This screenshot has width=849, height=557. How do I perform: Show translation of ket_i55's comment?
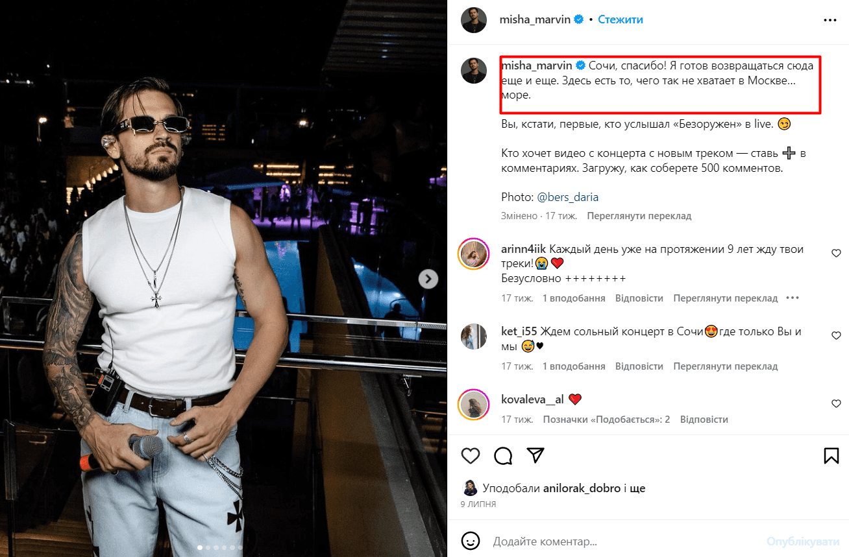(x=725, y=366)
